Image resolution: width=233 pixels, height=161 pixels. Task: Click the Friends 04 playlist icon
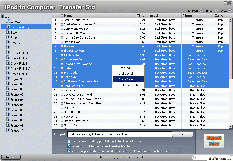8,99
